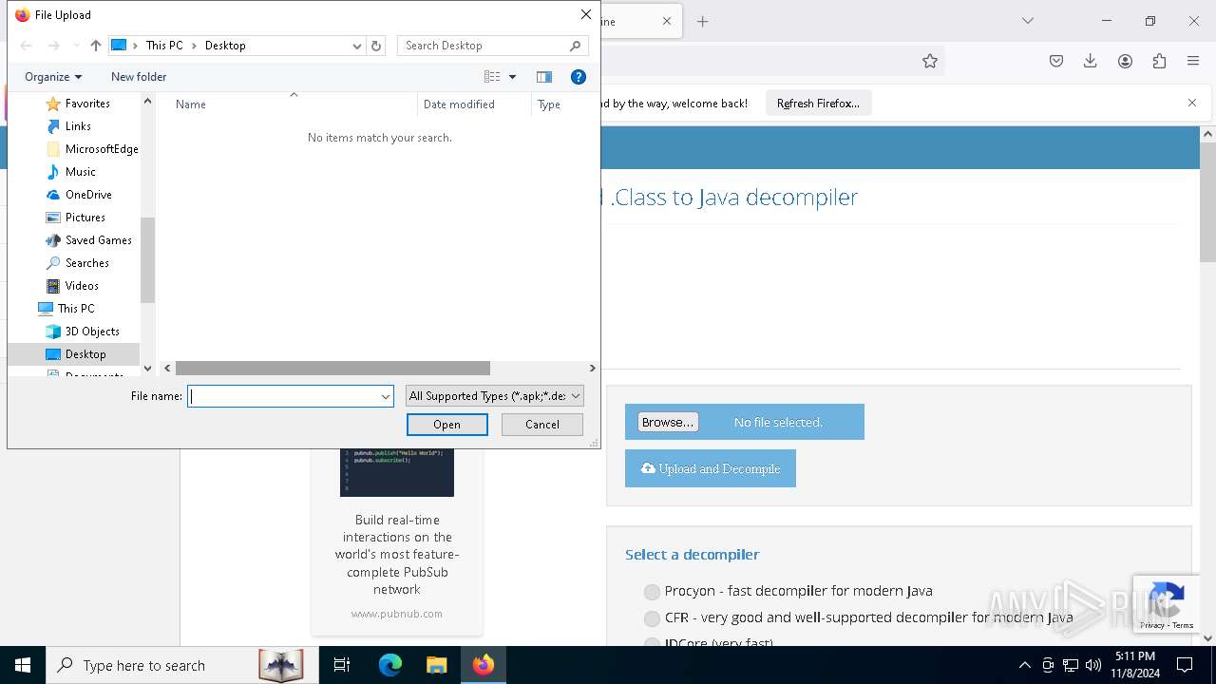Select OneDrive in navigation tree

pyautogui.click(x=88, y=195)
